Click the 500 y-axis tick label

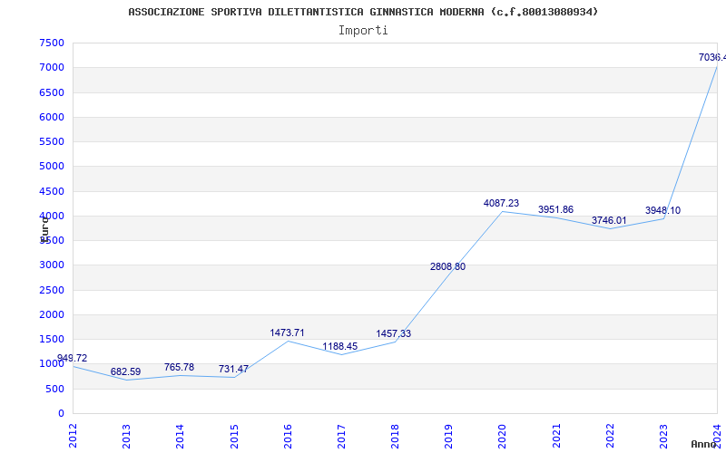point(55,390)
